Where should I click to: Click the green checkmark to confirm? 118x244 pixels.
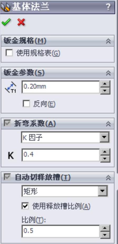pyautogui.click(x=6, y=22)
